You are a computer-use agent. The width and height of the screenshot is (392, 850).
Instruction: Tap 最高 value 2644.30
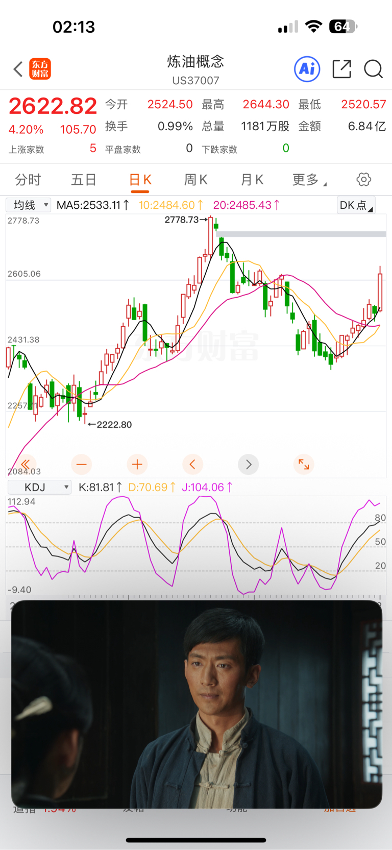(266, 105)
